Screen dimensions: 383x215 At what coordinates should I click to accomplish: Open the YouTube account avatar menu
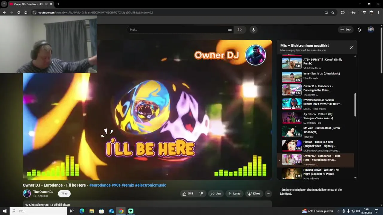pos(371,30)
